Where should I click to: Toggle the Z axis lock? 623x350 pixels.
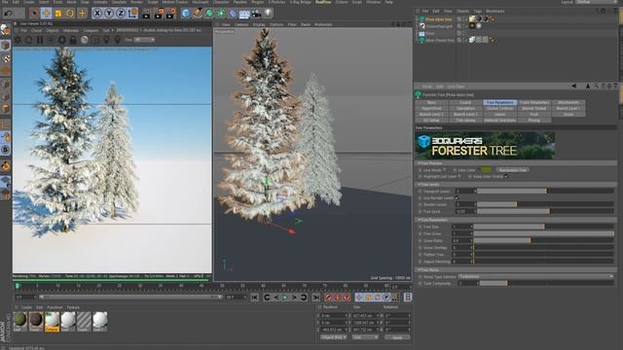pos(121,14)
